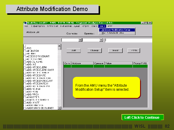Choose Run Attribute Modifier from AMU menu
Screen dimensions: 174x130
(x=116, y=33)
